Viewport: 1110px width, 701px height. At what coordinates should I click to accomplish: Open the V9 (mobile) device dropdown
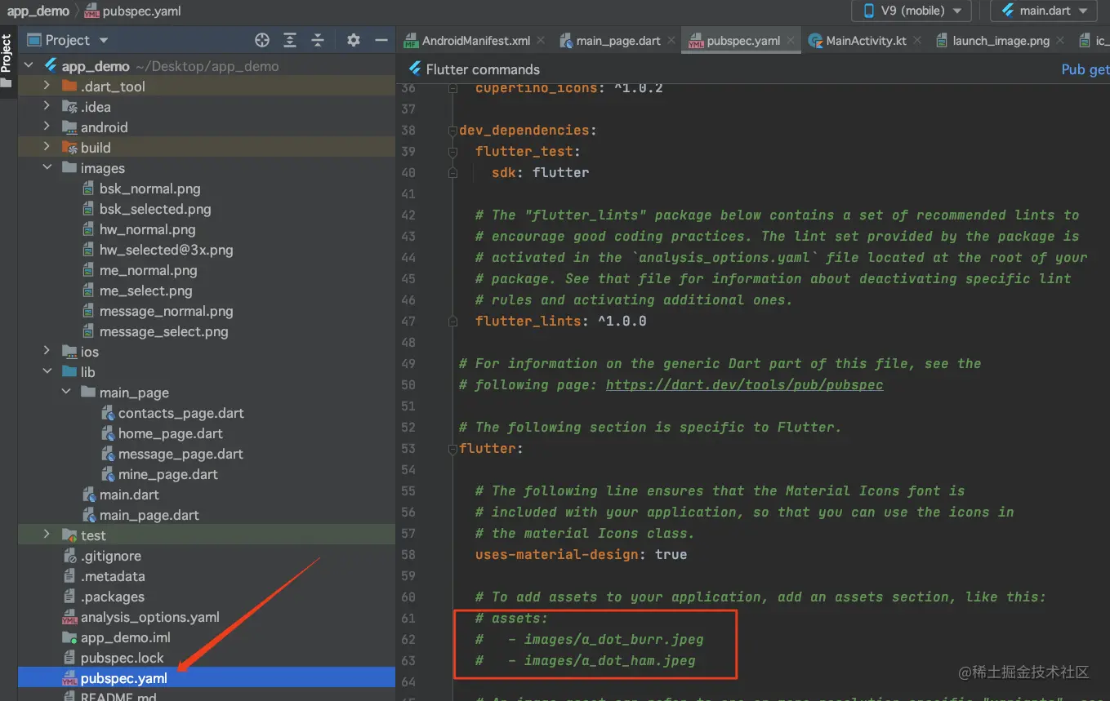[x=912, y=11]
